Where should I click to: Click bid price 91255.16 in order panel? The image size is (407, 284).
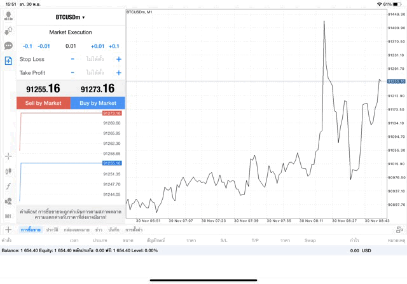point(43,89)
